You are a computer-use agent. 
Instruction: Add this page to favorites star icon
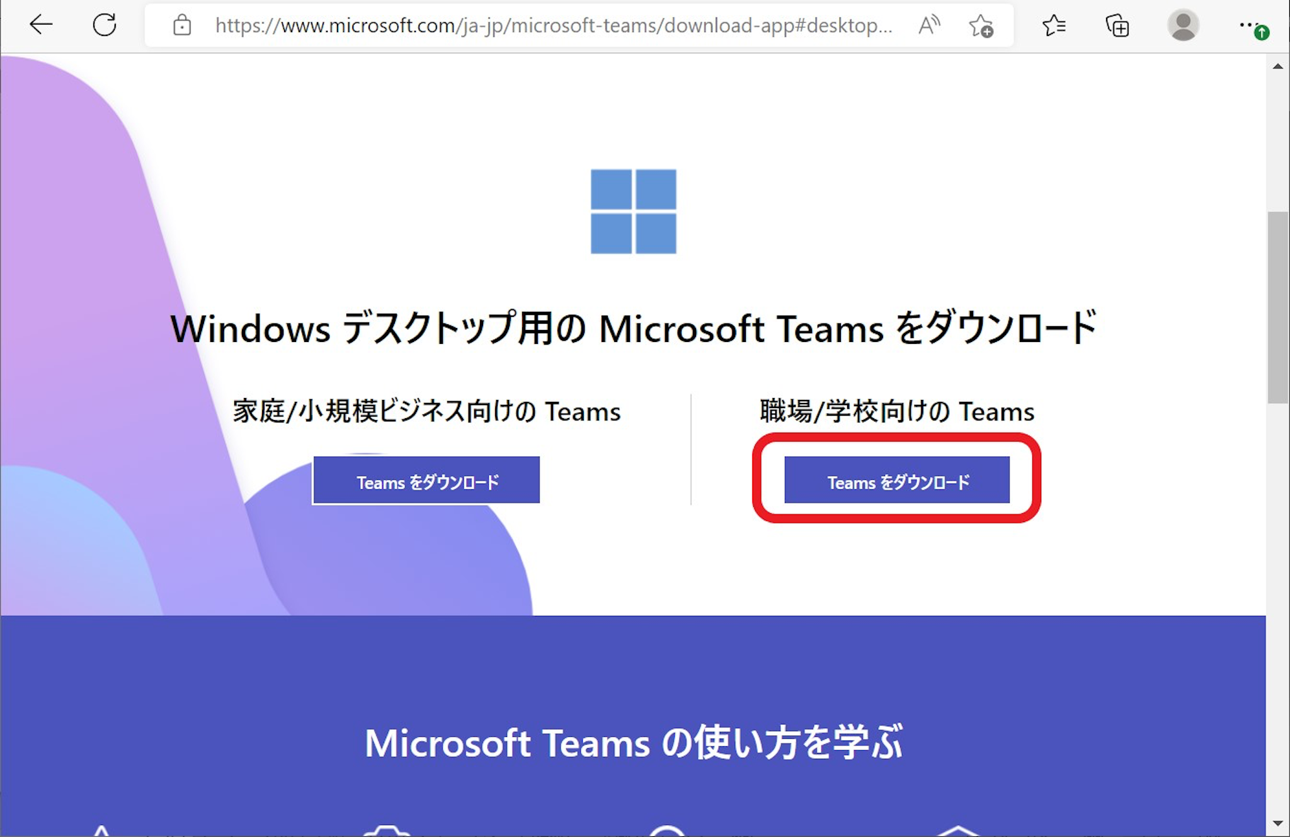(x=980, y=26)
